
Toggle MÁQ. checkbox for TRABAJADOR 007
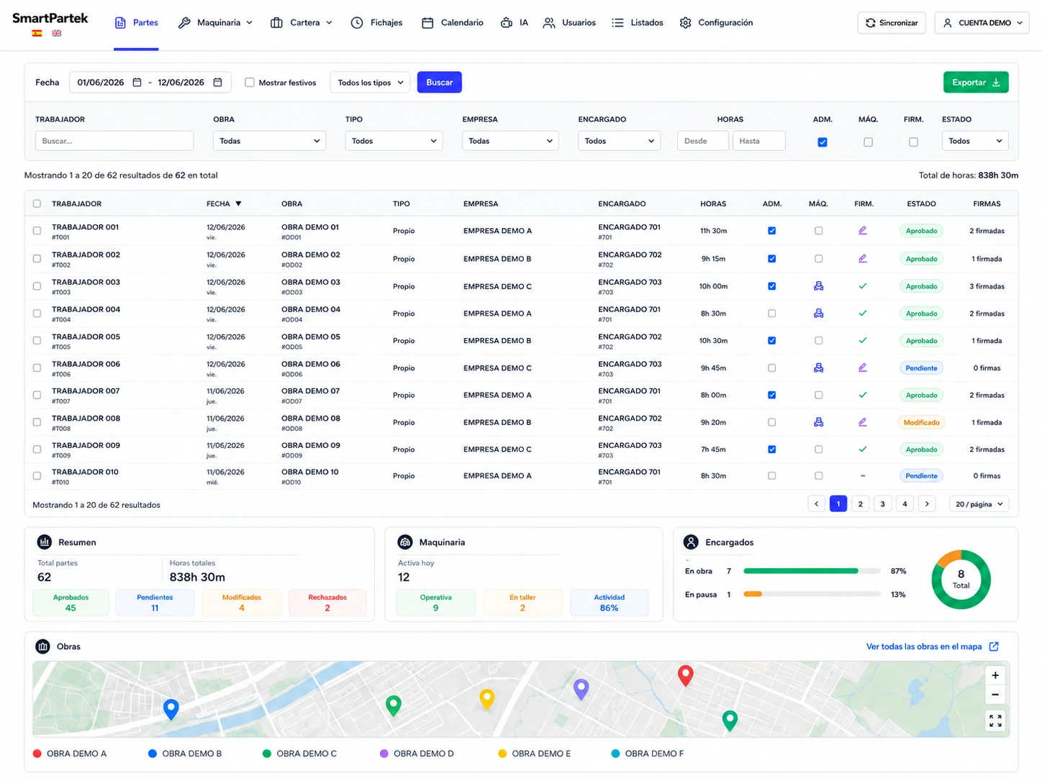click(818, 395)
